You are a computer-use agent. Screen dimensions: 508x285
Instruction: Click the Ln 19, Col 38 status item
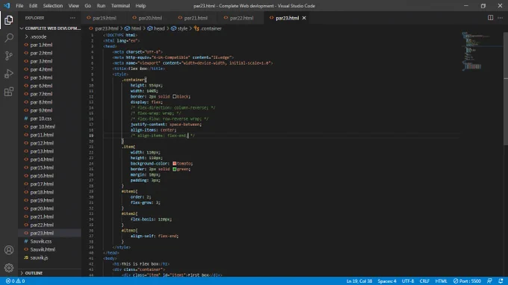(359, 281)
